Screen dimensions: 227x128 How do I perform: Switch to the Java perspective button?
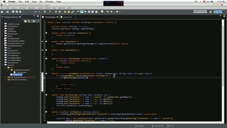coord(218,12)
